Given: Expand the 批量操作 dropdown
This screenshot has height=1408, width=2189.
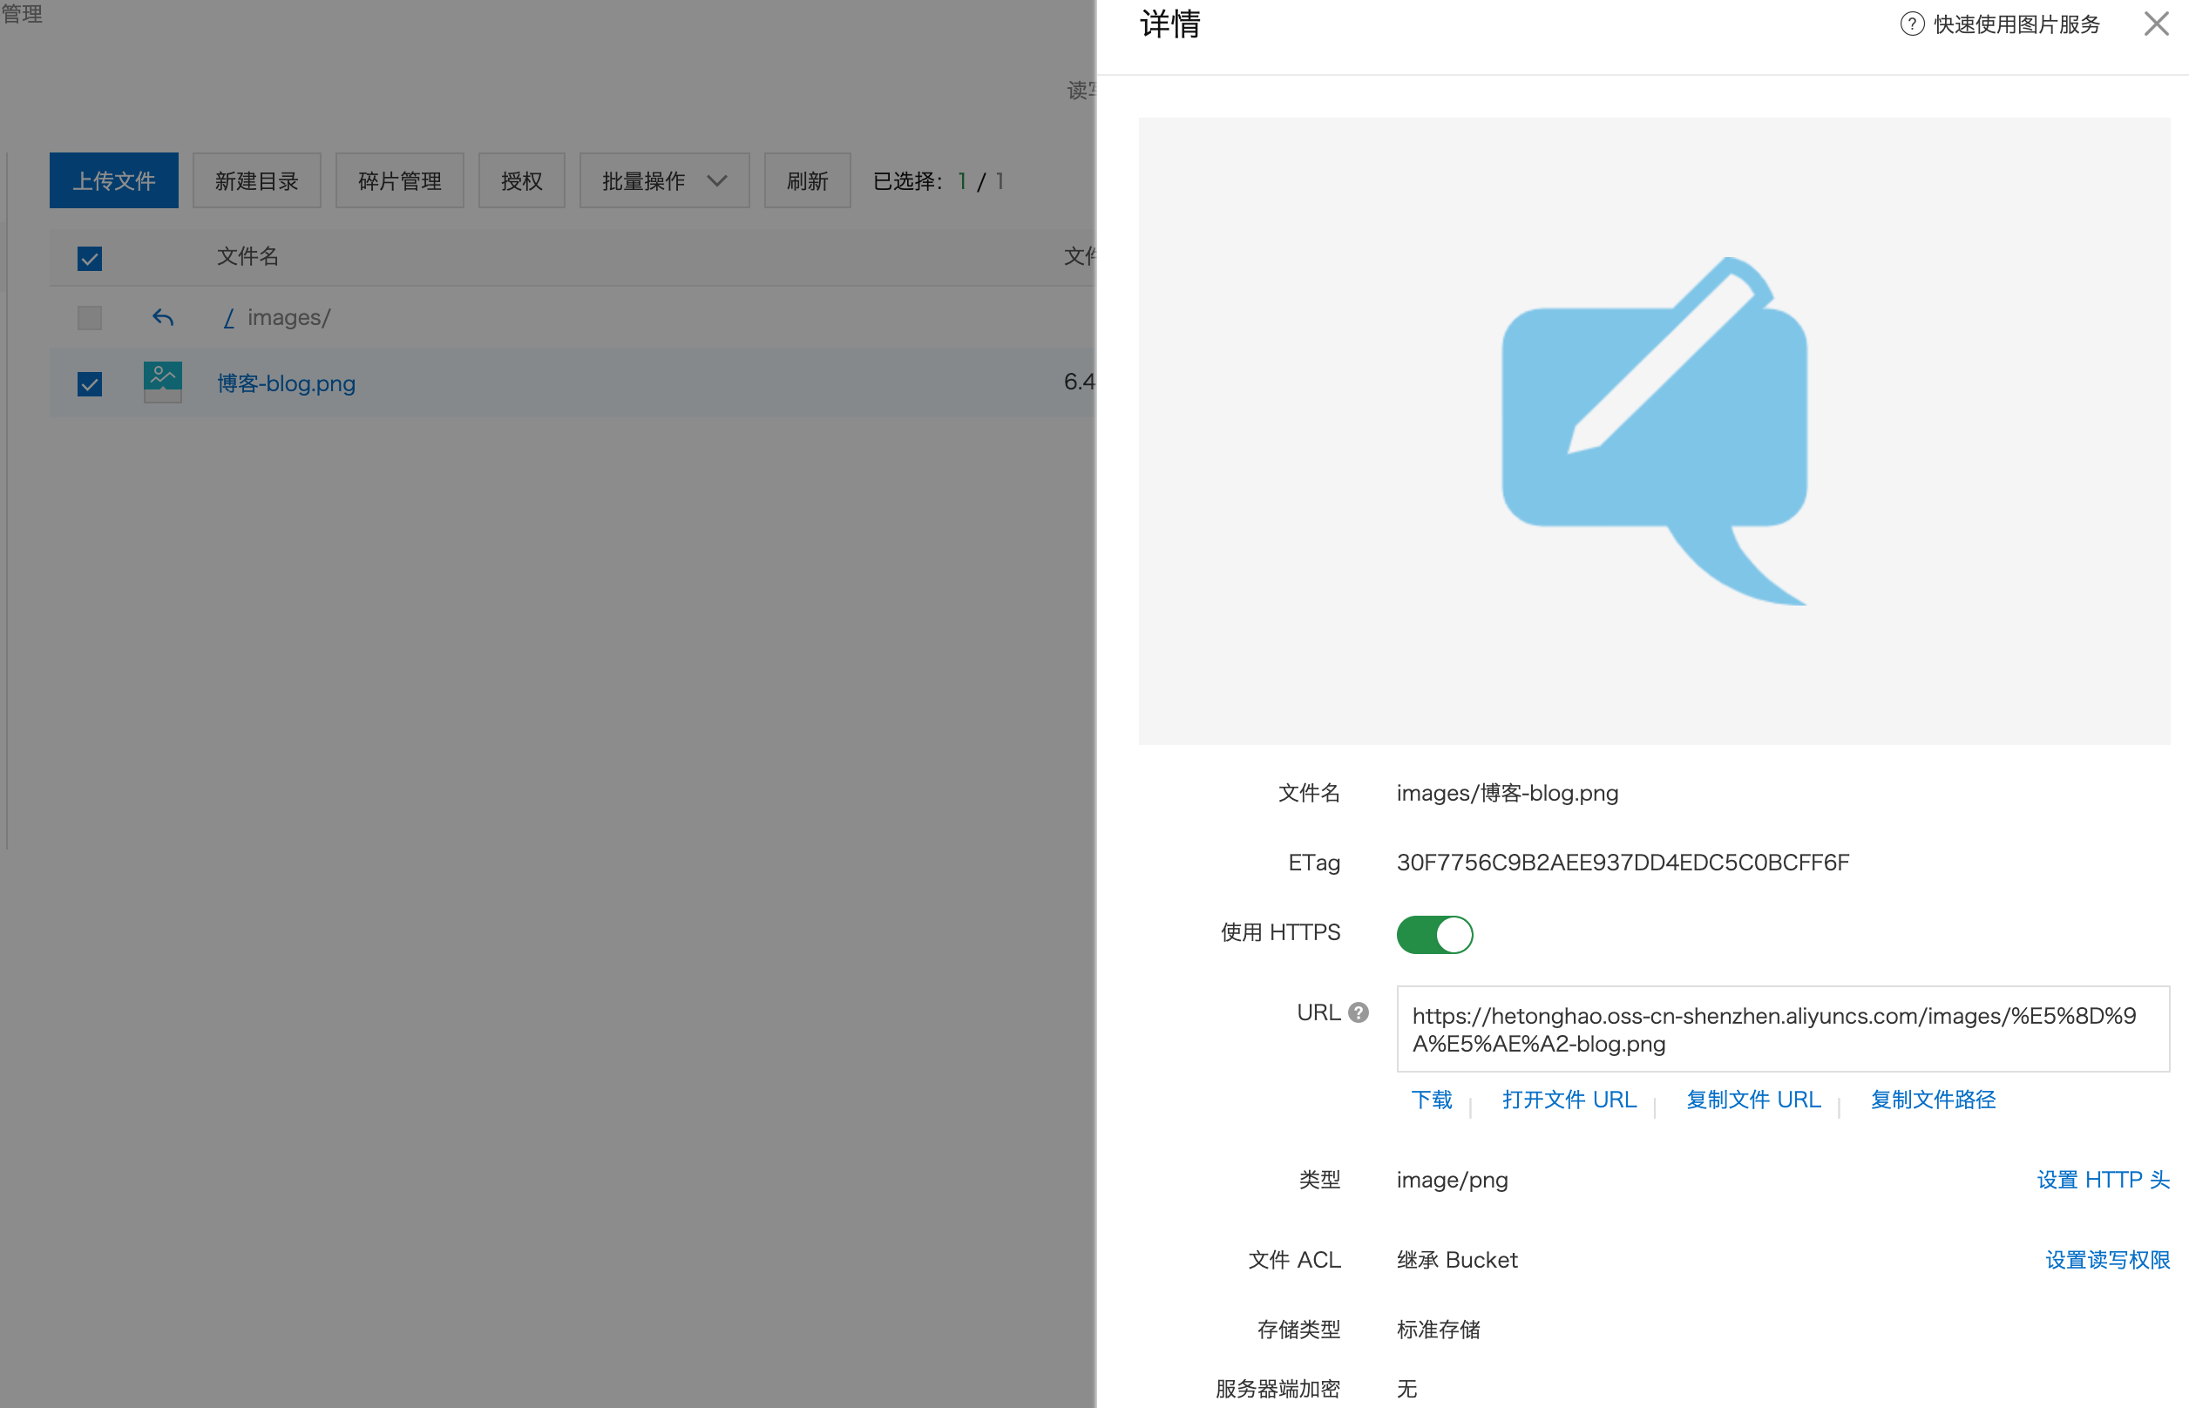Looking at the screenshot, I should 664,180.
